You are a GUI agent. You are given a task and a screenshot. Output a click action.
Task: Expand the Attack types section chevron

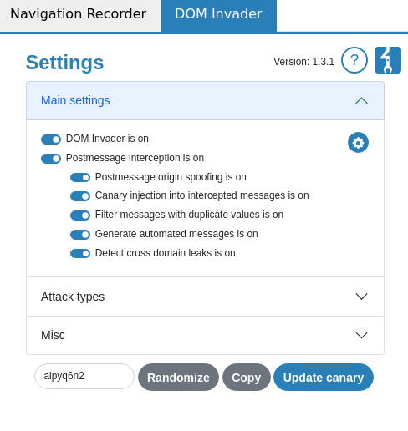coord(361,297)
